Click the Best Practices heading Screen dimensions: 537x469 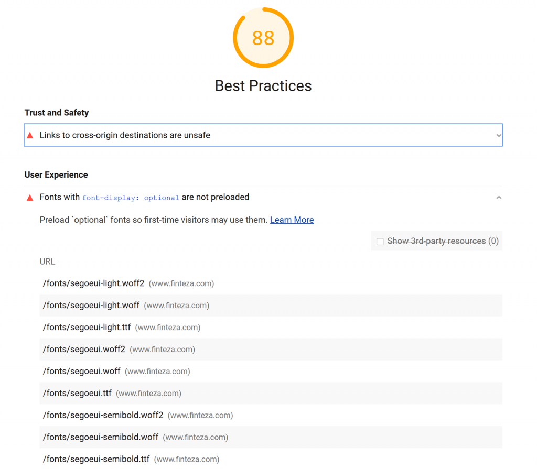(x=263, y=85)
